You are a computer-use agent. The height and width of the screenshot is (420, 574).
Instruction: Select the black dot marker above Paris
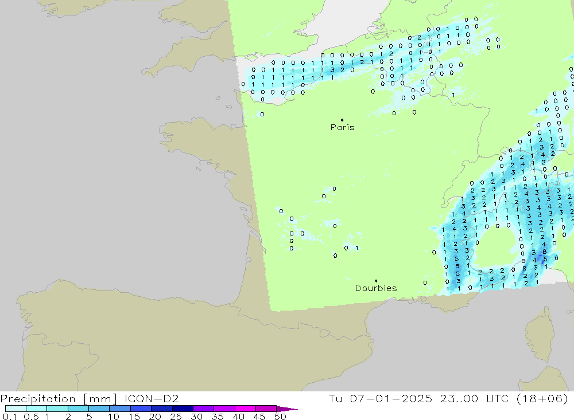pyautogui.click(x=342, y=120)
